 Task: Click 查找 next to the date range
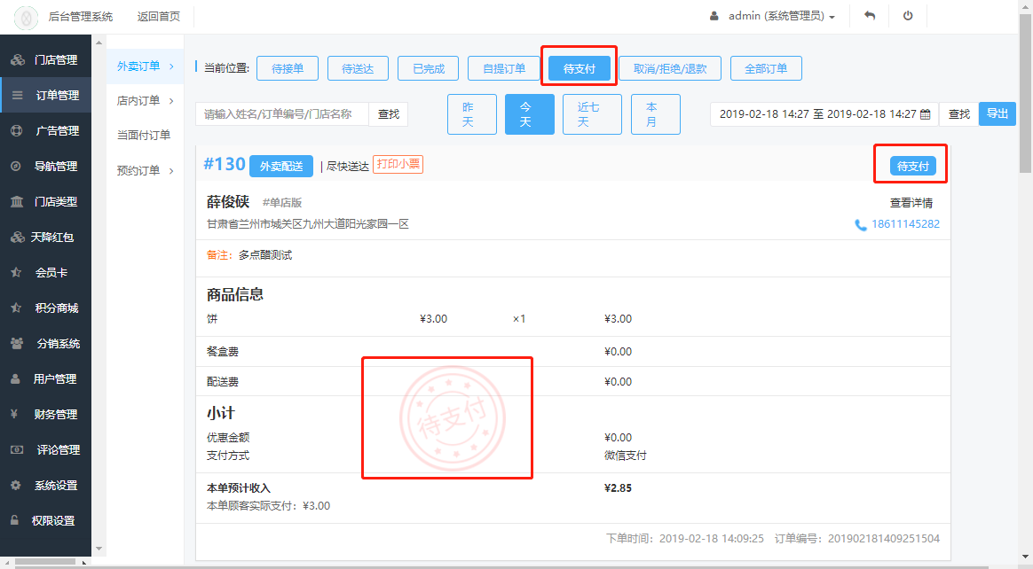point(959,113)
